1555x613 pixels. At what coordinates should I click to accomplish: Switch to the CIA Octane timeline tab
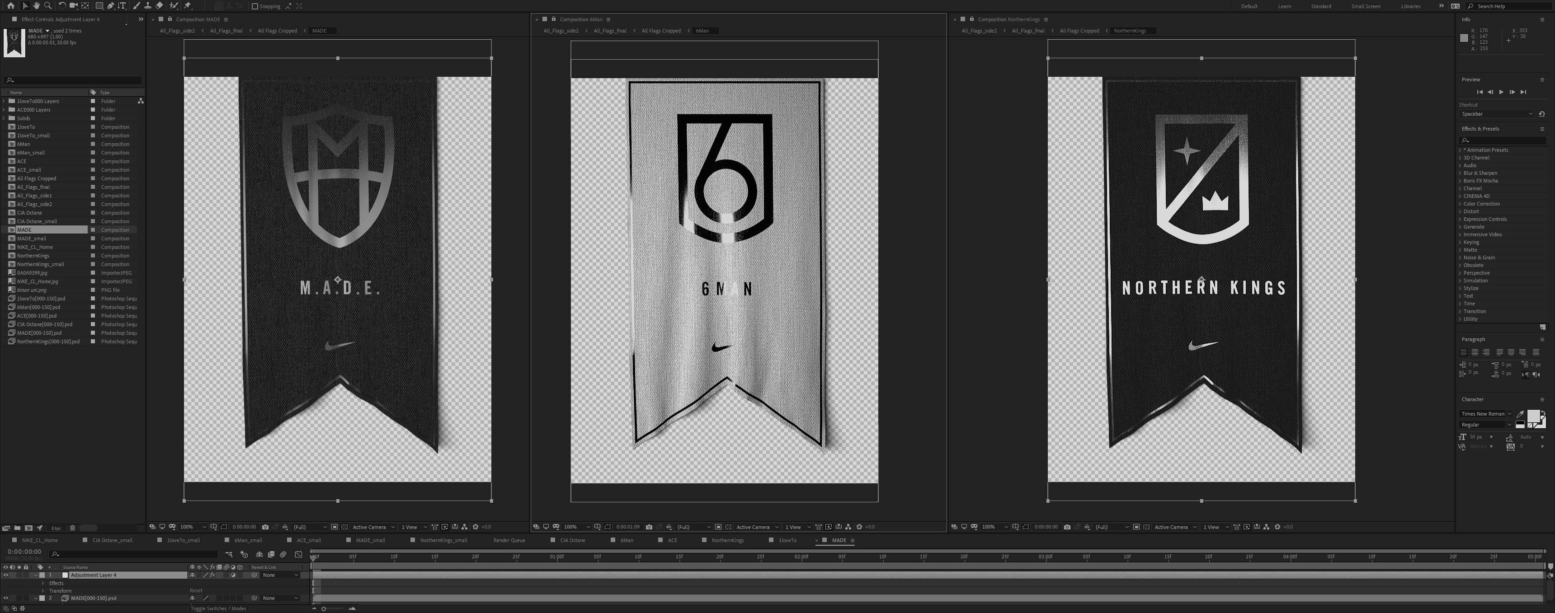click(572, 540)
